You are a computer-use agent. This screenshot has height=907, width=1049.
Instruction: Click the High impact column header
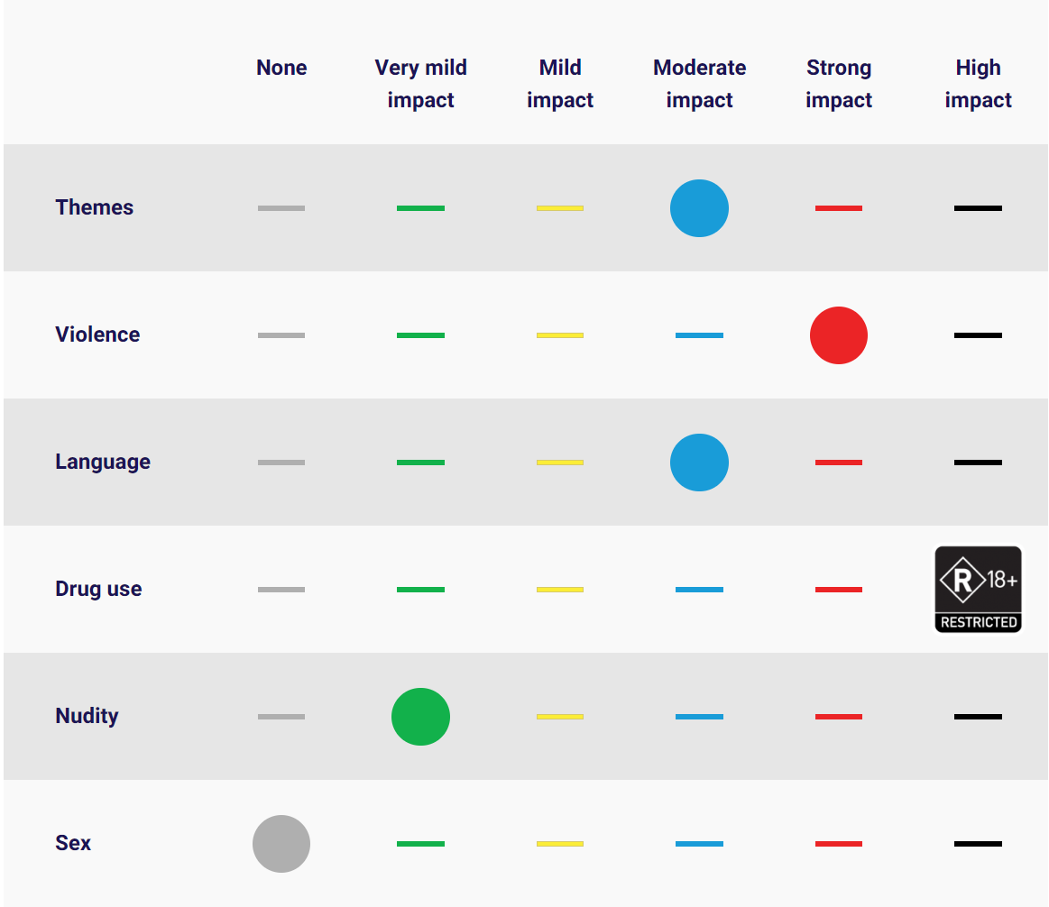(978, 84)
